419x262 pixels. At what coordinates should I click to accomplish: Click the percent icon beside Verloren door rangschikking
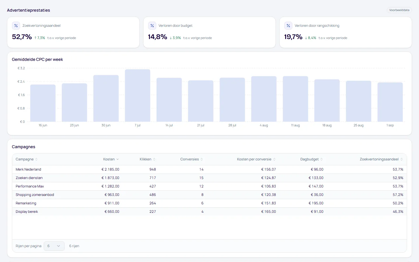point(288,26)
